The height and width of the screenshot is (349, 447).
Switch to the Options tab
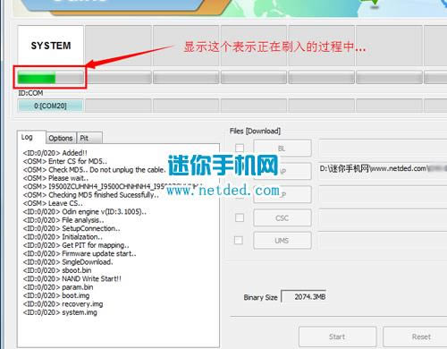coord(61,138)
